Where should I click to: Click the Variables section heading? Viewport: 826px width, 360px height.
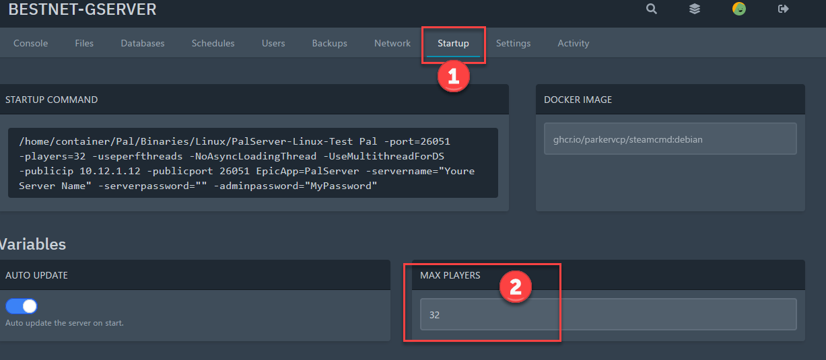pos(33,244)
